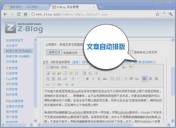Viewport: 176px width, 128px height.
Task: Open 主题样式管理 in sidebar
Action: pyautogui.click(x=15, y=106)
